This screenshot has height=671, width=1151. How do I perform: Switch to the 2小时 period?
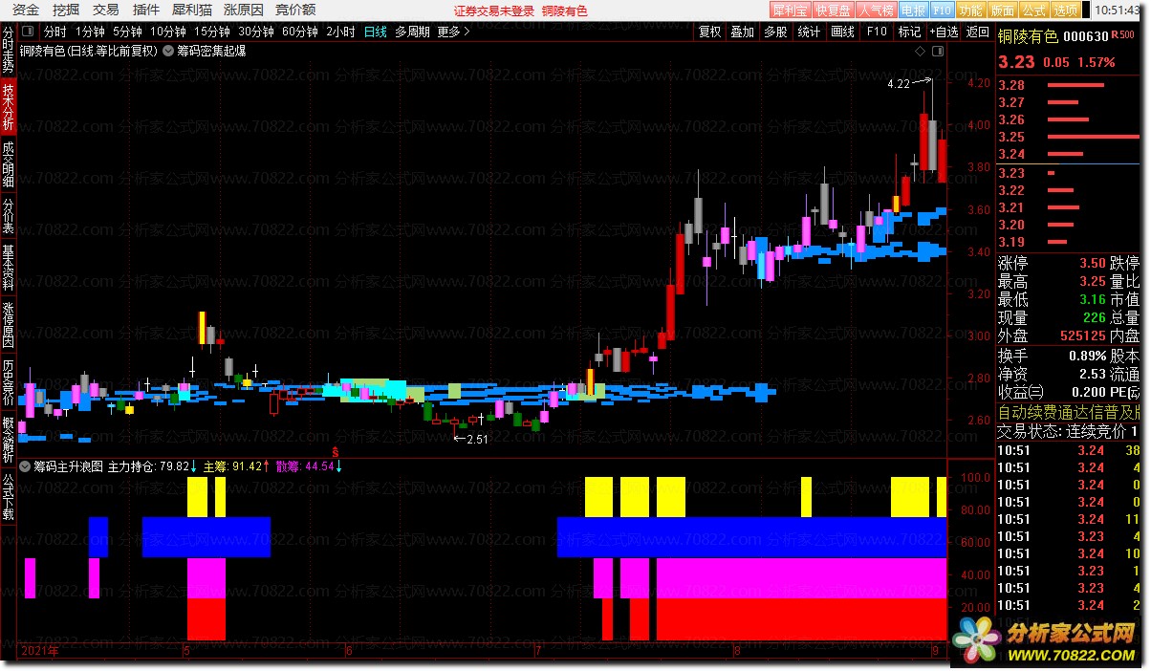[x=340, y=32]
